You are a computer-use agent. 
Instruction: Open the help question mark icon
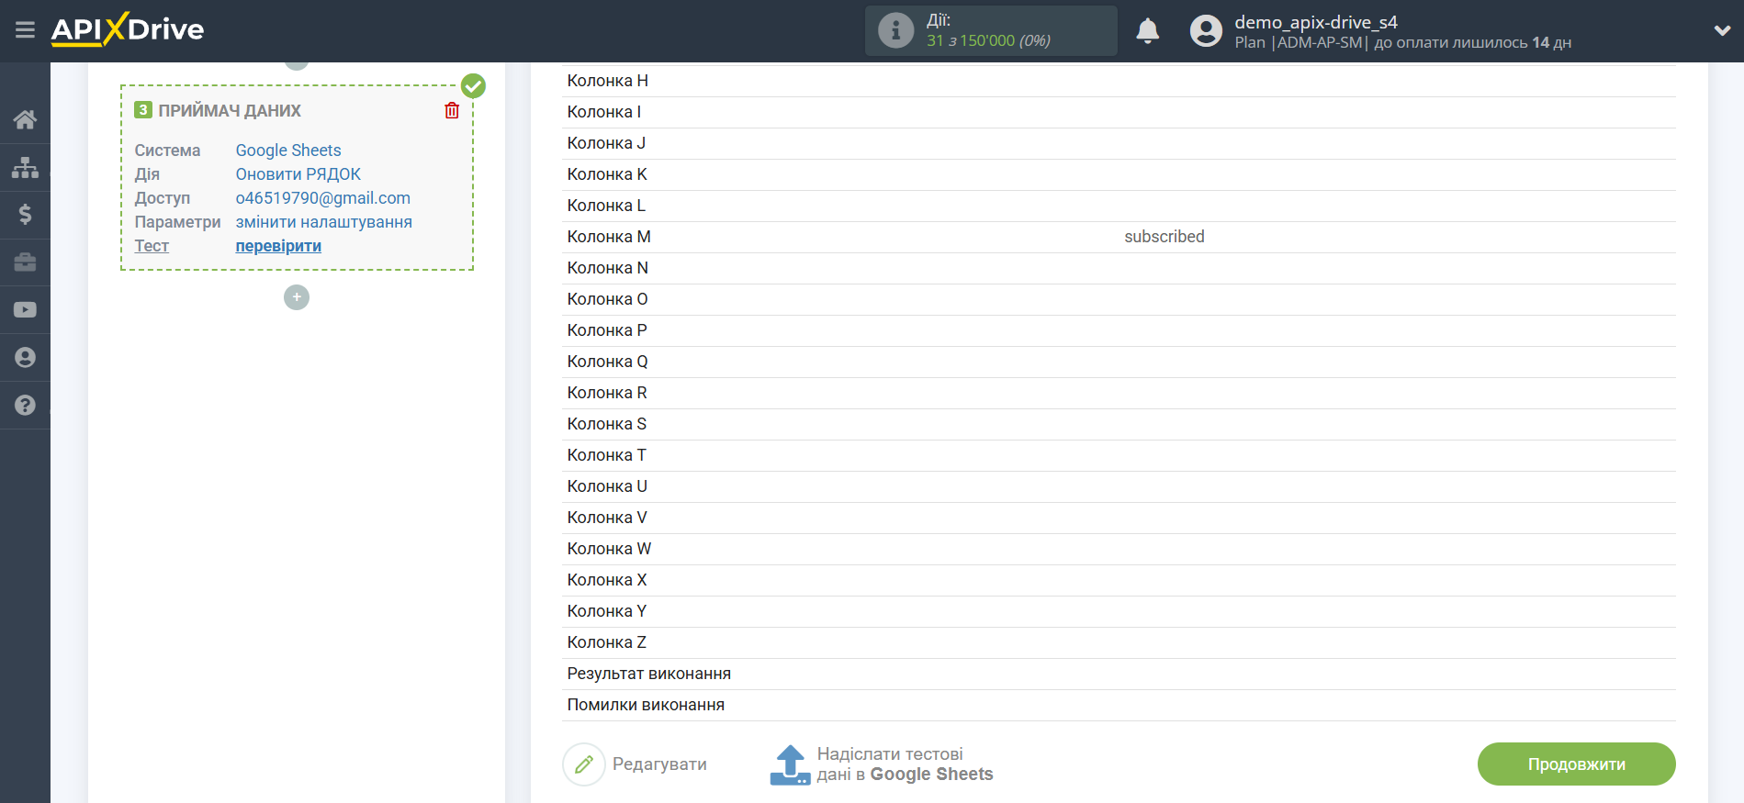(25, 406)
